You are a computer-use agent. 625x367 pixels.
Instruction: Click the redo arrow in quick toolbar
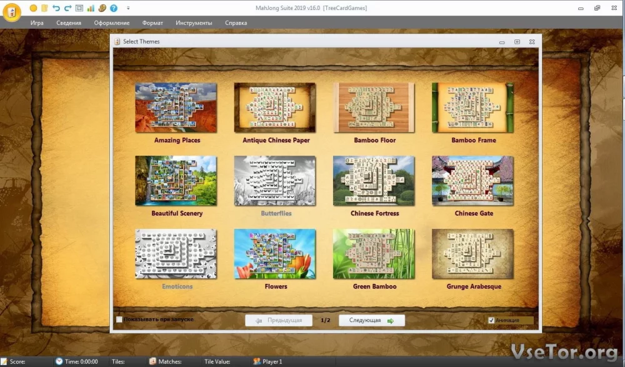(67, 8)
